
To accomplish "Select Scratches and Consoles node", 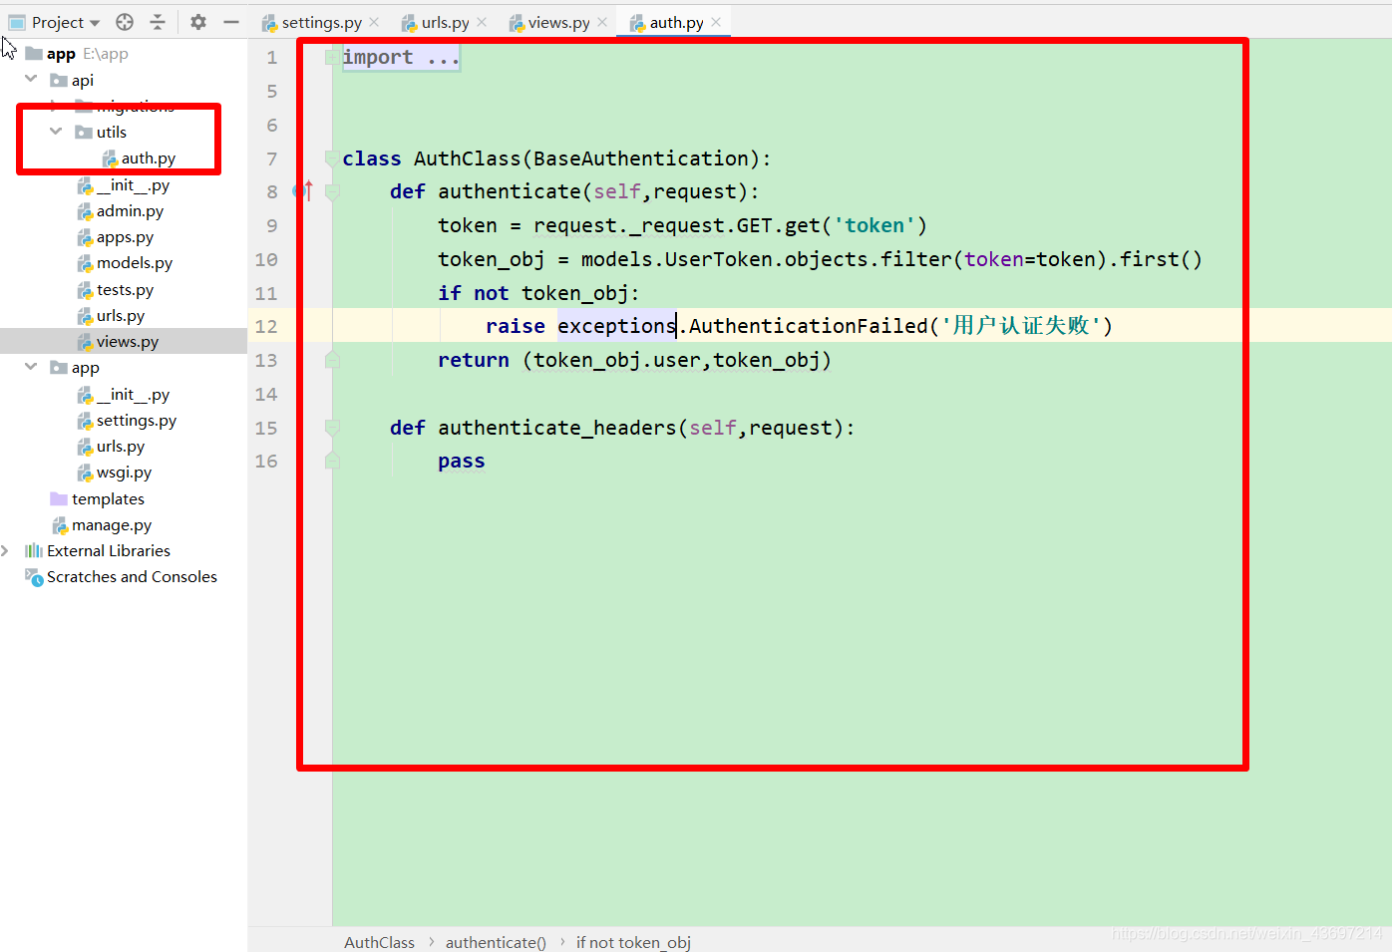I will click(x=132, y=577).
